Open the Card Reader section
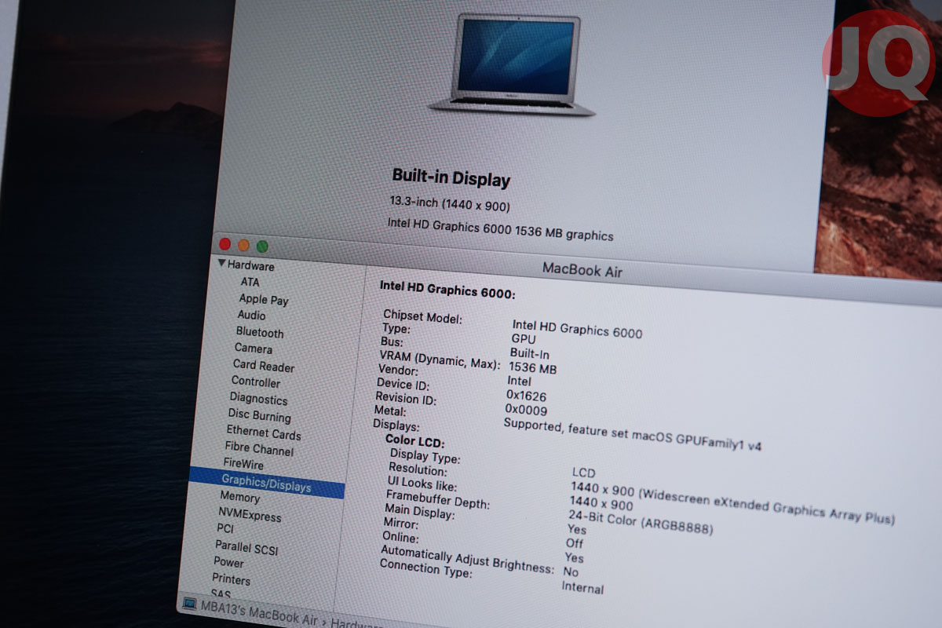The height and width of the screenshot is (628, 942). [264, 366]
